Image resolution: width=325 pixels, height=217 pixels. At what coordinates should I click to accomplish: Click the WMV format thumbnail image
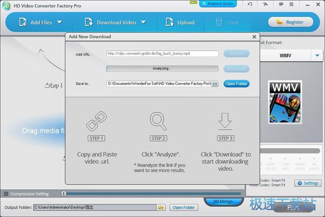tap(285, 102)
